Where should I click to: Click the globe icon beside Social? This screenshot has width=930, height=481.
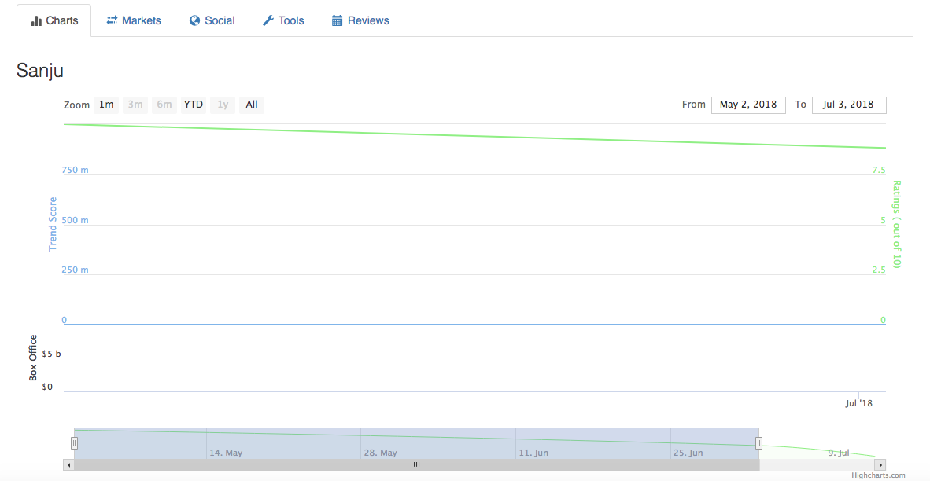(194, 20)
